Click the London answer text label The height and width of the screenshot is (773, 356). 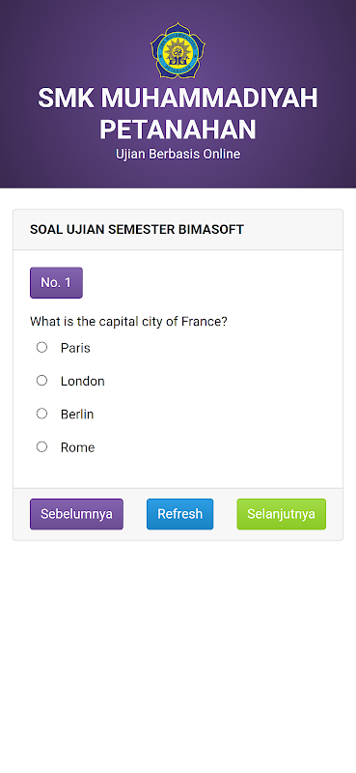pyautogui.click(x=83, y=381)
